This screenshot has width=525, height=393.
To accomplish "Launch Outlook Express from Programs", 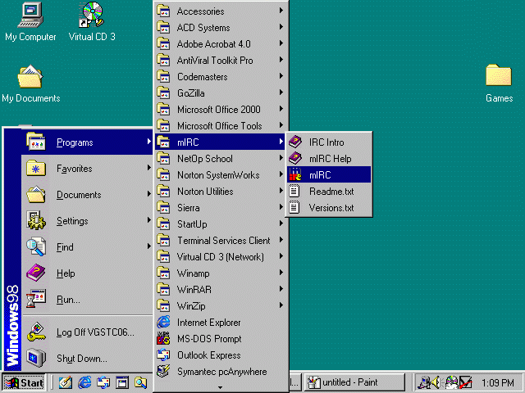I will [x=221, y=355].
